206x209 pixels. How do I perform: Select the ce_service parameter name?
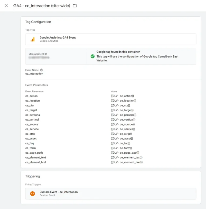[32, 129]
